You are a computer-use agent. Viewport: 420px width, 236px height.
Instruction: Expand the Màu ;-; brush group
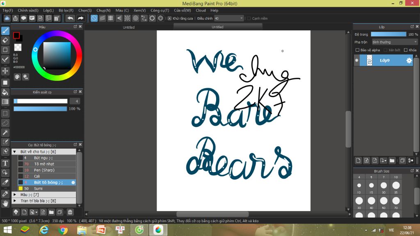[x=14, y=195]
